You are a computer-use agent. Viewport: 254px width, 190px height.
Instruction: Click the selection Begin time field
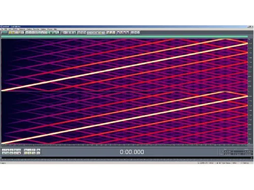pos(229,151)
